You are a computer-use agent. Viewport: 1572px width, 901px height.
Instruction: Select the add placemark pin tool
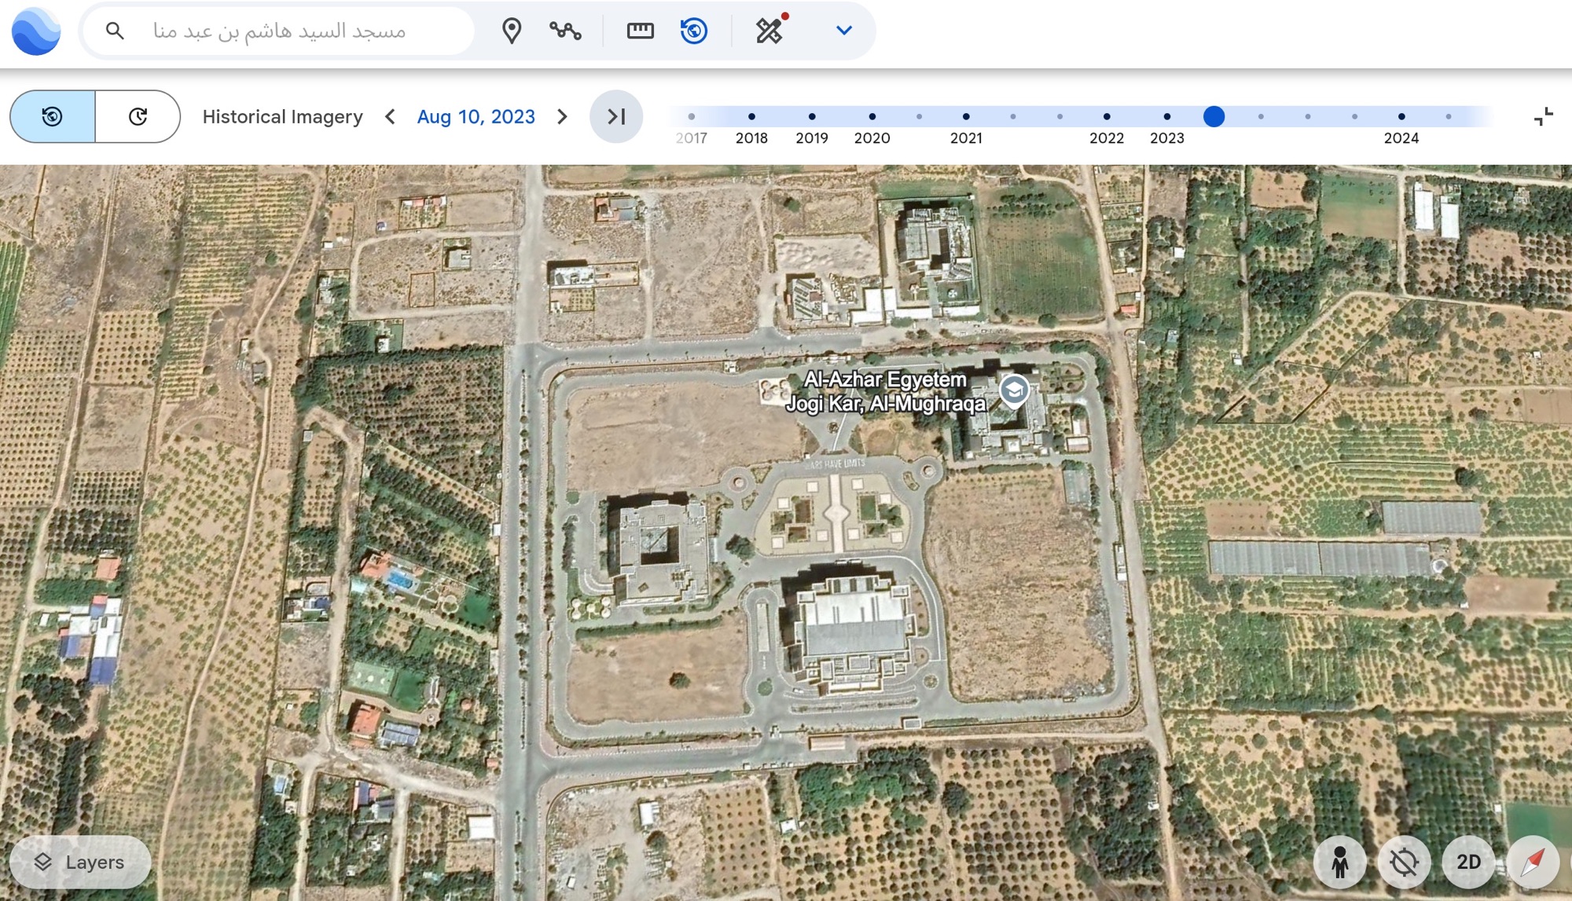(x=512, y=31)
